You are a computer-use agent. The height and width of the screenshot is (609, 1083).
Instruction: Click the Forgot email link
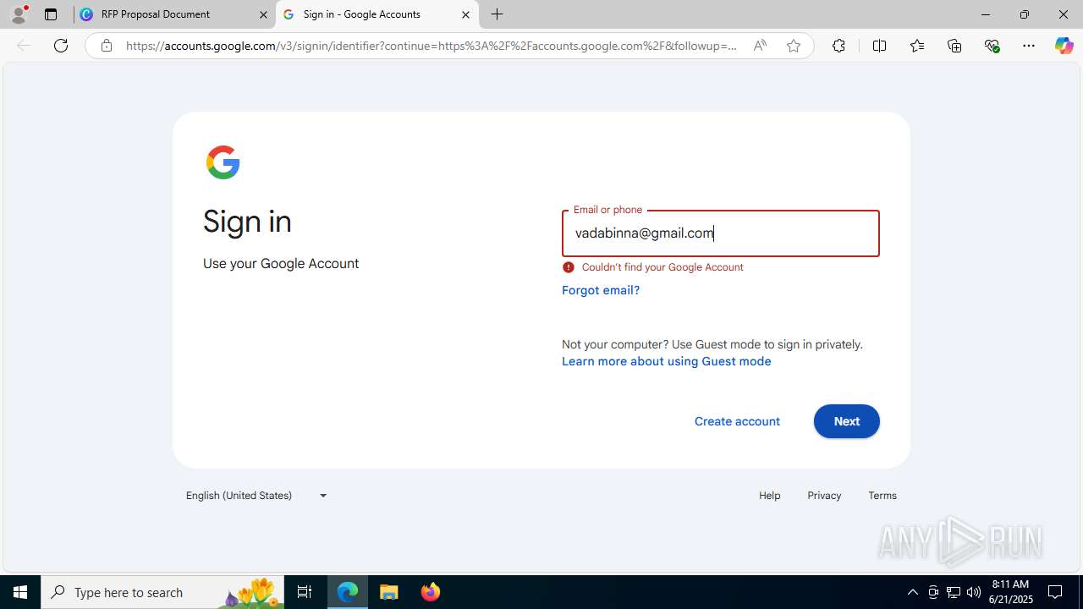coord(601,290)
